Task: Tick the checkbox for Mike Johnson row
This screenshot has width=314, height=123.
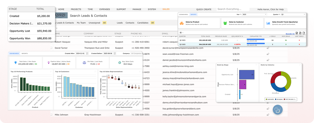Action: point(51,115)
